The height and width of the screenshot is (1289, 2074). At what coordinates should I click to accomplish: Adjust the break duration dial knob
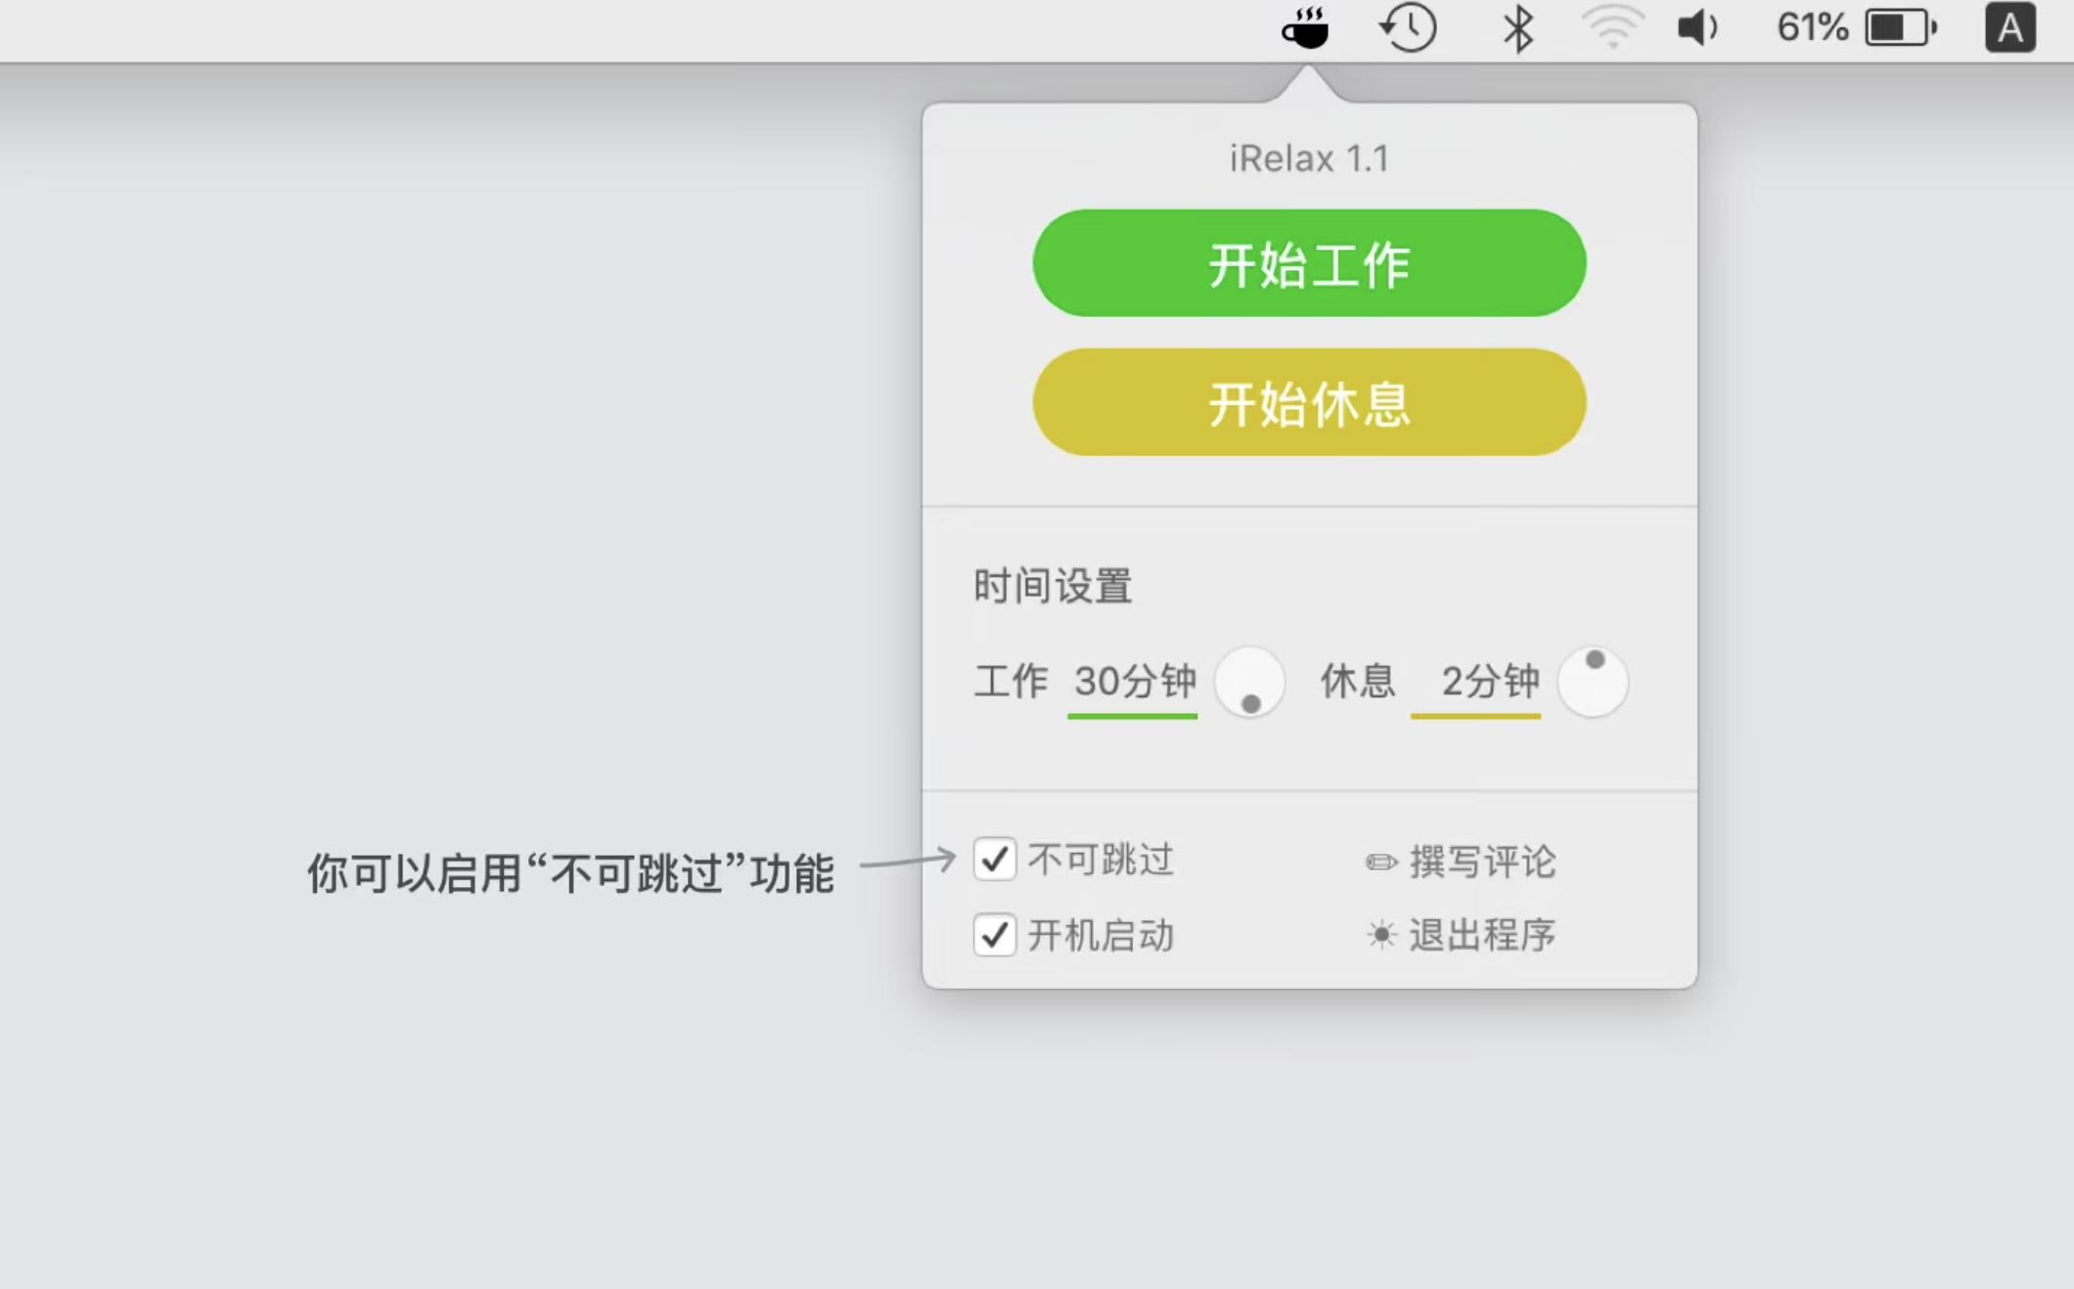point(1593,682)
